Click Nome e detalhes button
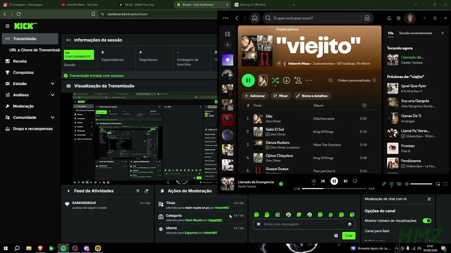451x253 pixels. pos(312,96)
